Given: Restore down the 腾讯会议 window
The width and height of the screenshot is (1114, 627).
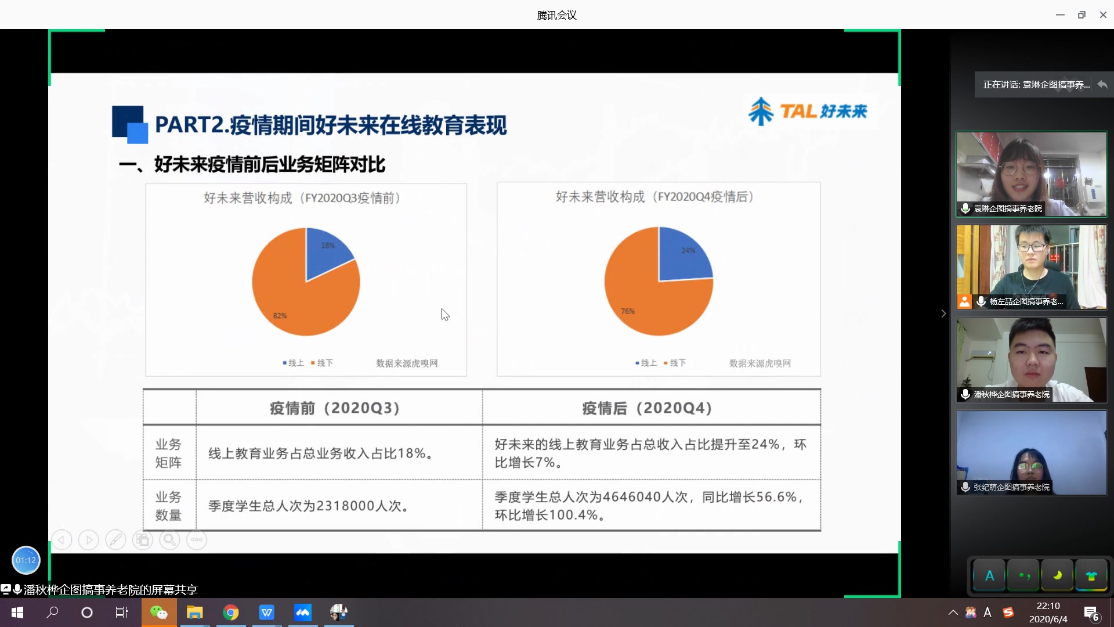Looking at the screenshot, I should (x=1082, y=15).
